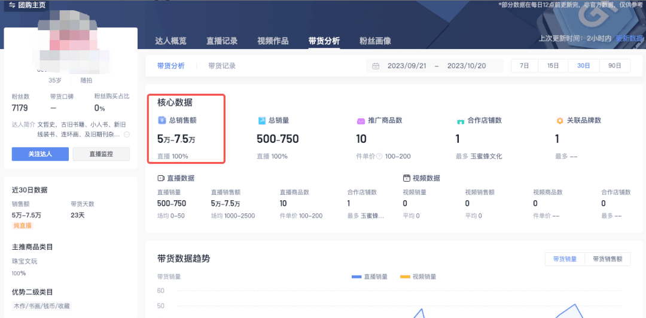Toggle the 视频销量 legend marker

click(405, 277)
